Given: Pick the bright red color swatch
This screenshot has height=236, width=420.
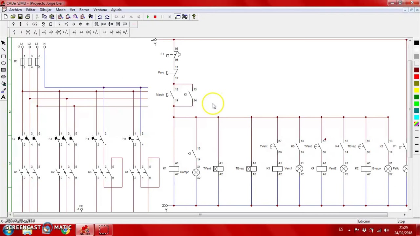Looking at the screenshot, I should click(x=416, y=77).
